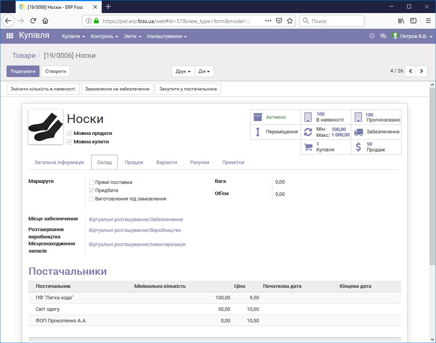Toggle Можна продати checkbox
Image resolution: width=436 pixels, height=343 pixels.
pyautogui.click(x=69, y=134)
